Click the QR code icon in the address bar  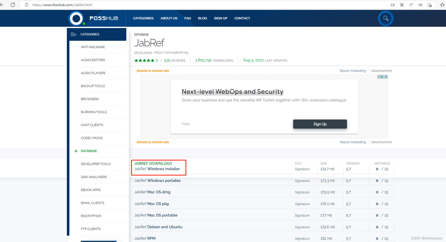point(402,5)
